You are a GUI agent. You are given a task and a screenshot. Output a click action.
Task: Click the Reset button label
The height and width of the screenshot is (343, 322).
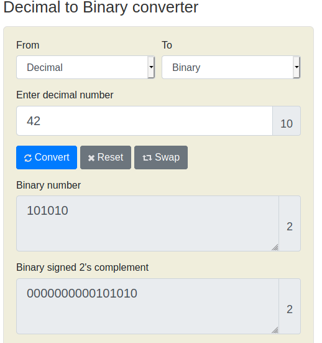pyautogui.click(x=110, y=157)
